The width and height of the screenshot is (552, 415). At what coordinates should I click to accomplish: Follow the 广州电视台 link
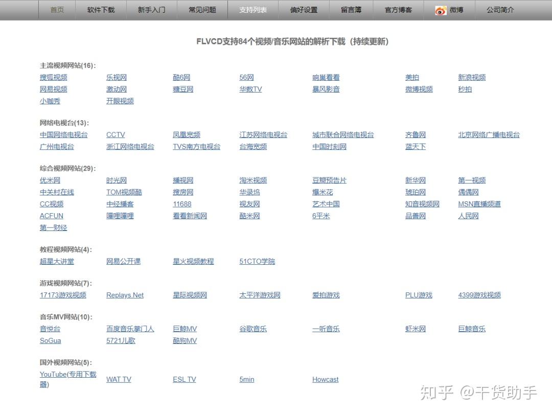tap(57, 147)
